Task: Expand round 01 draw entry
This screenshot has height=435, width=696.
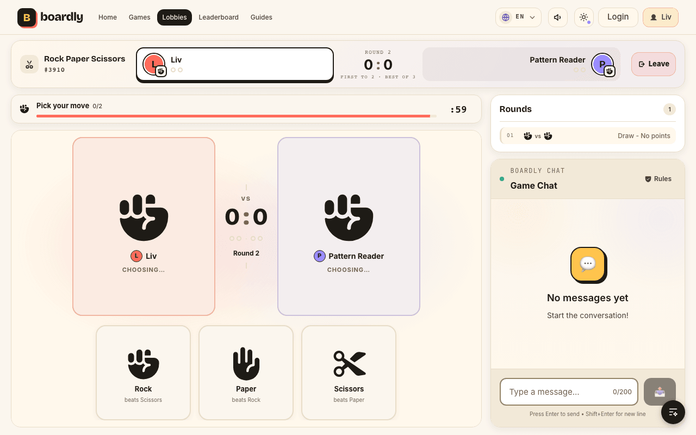Action: (x=588, y=136)
